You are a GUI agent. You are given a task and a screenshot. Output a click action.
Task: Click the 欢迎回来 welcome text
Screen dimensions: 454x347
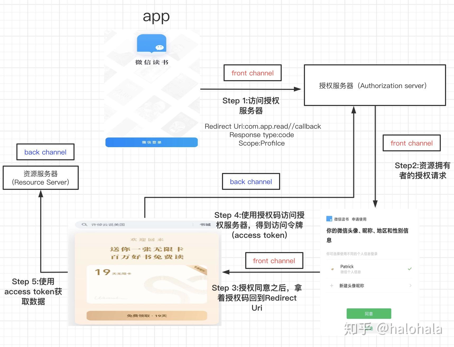[147, 239]
